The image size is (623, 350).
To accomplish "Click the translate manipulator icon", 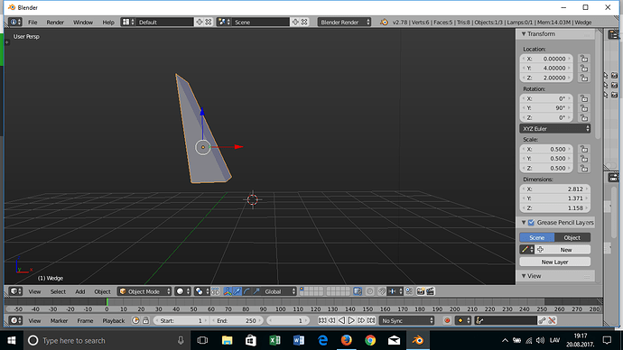I will point(237,291).
